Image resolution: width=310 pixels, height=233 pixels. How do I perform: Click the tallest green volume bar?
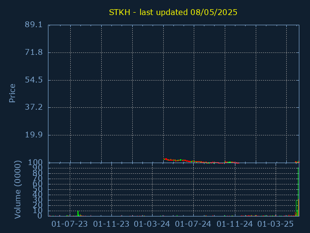click(x=298, y=192)
